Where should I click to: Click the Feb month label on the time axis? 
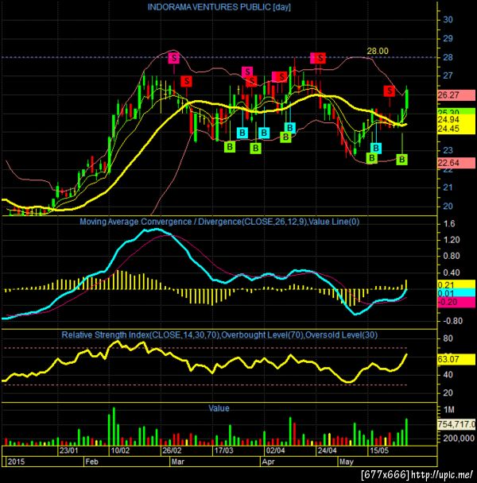[x=92, y=462]
